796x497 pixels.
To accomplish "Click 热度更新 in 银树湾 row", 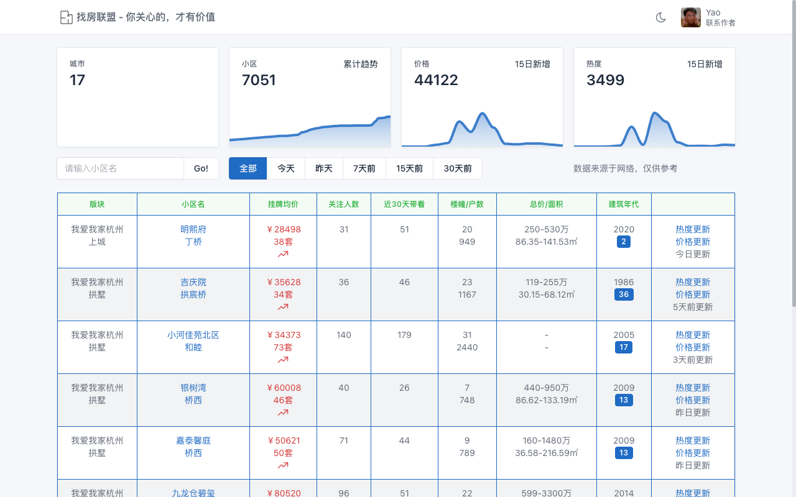I will pyautogui.click(x=693, y=388).
